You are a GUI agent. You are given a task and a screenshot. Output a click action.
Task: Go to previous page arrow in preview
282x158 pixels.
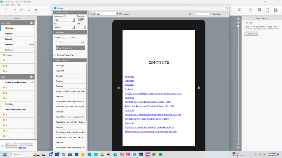pyautogui.click(x=118, y=88)
